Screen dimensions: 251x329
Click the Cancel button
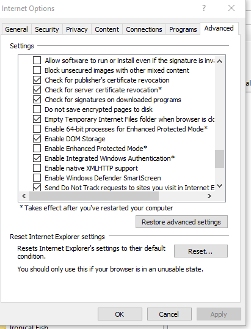(x=169, y=314)
